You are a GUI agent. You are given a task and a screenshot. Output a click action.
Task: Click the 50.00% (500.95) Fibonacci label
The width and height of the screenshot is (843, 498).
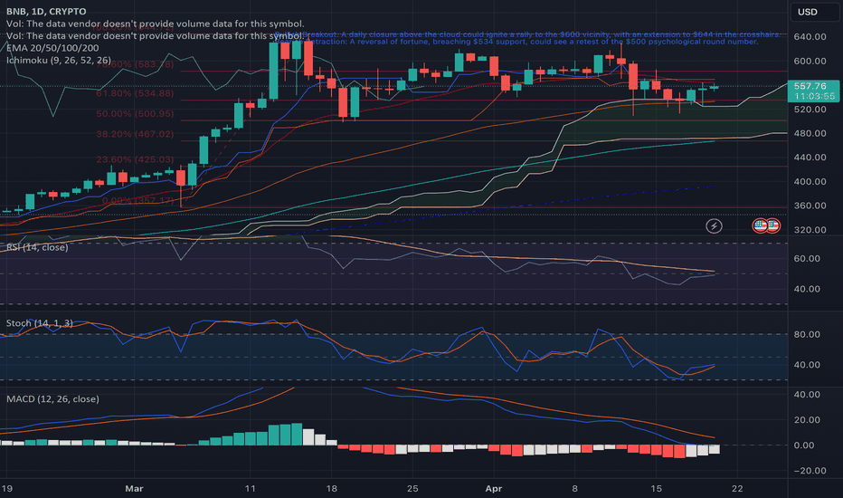[135, 114]
